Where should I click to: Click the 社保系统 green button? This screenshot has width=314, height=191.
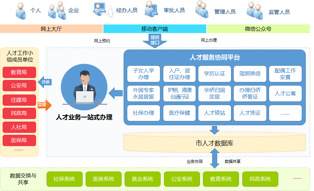pos(64,179)
